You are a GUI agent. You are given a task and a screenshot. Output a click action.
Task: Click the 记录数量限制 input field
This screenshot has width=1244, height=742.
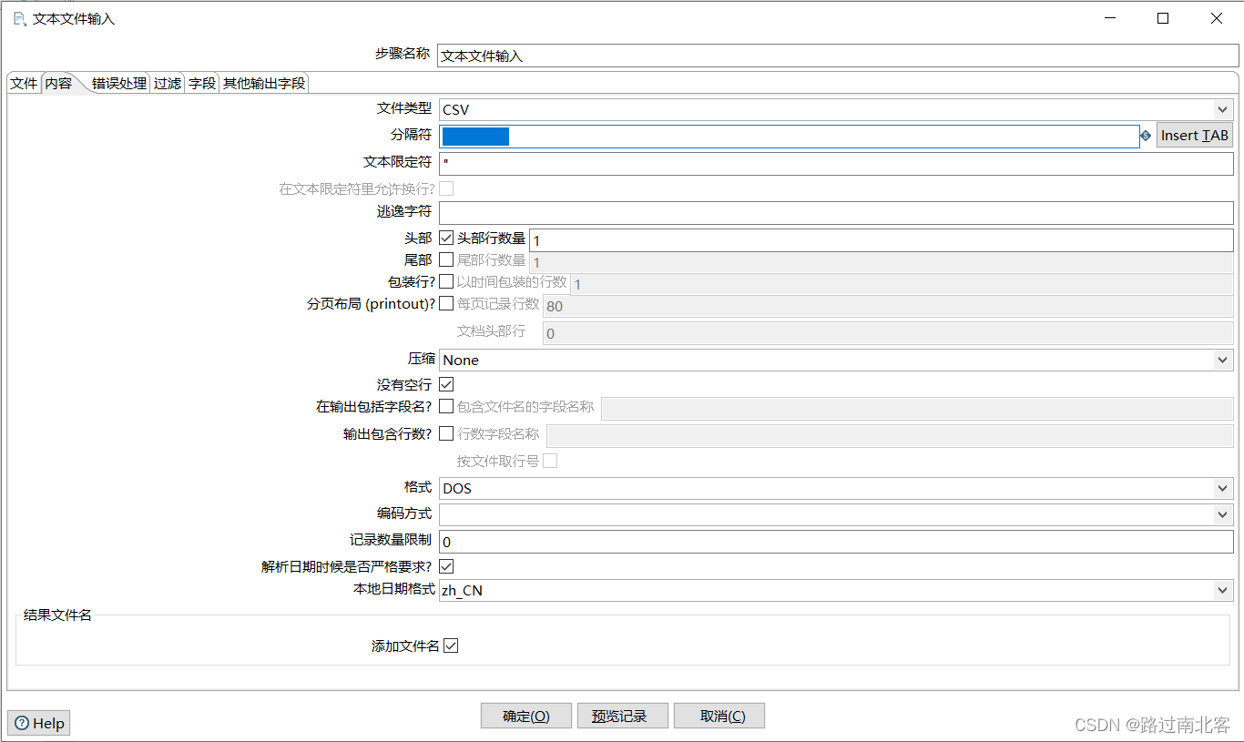[x=836, y=541]
